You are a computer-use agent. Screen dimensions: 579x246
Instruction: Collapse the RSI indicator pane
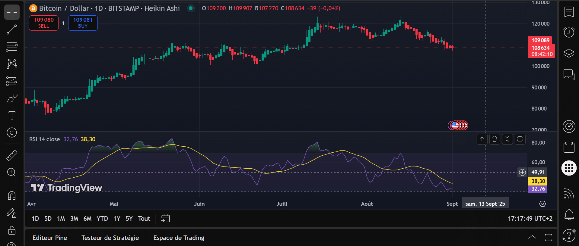tap(507, 139)
